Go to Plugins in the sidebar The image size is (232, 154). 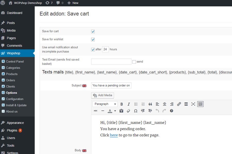pyautogui.click(x=12, y=130)
